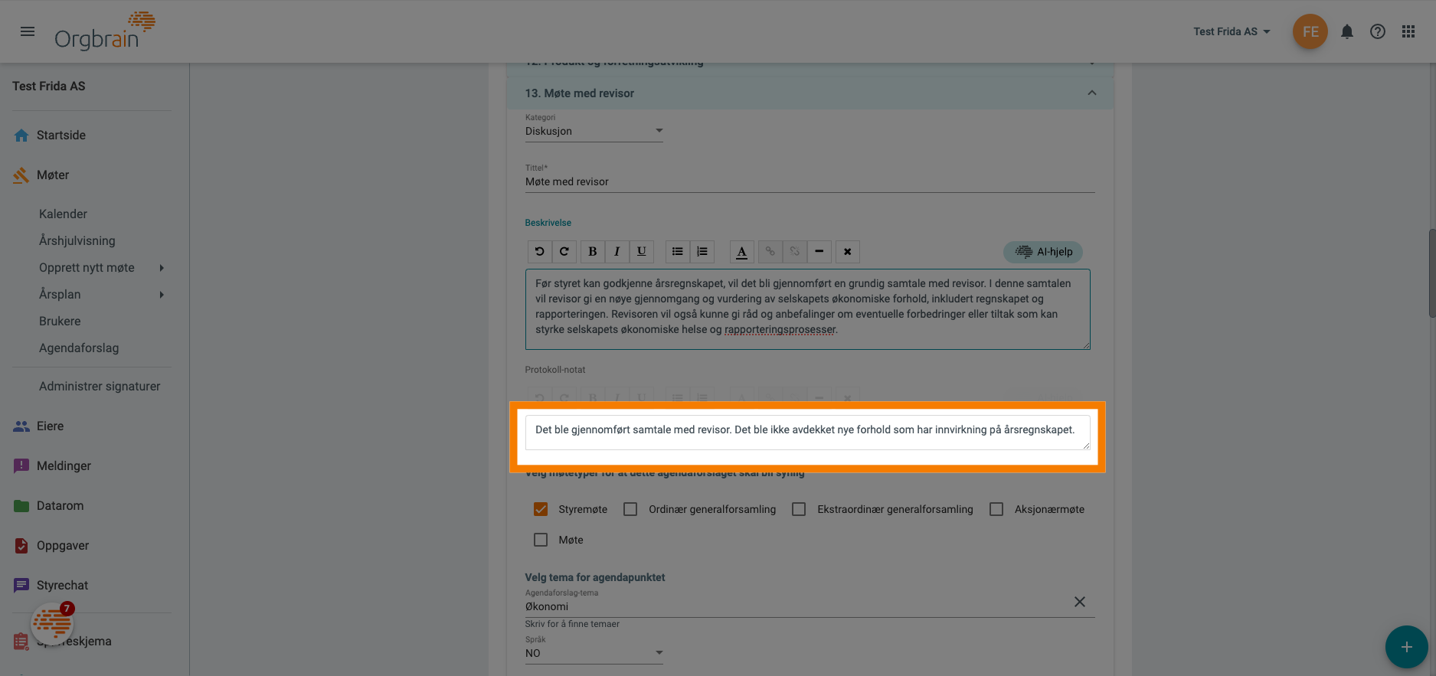
Task: Go to Eiere section
Action: [x=50, y=426]
